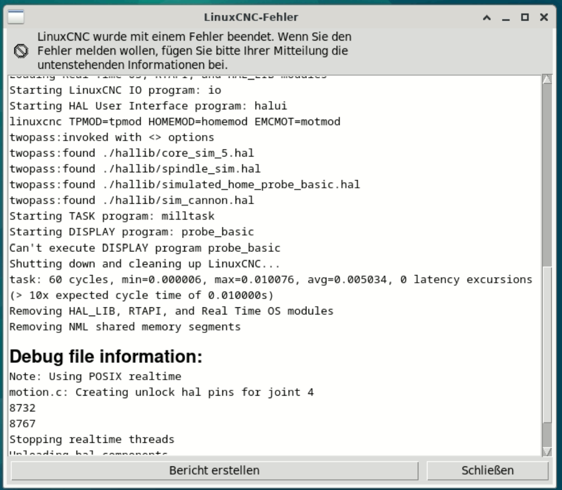Click 'Shutting down and cleaning up LinuxCNC...' line

tap(145, 264)
